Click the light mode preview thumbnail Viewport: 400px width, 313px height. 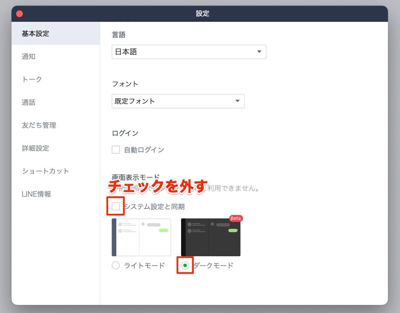(x=141, y=237)
